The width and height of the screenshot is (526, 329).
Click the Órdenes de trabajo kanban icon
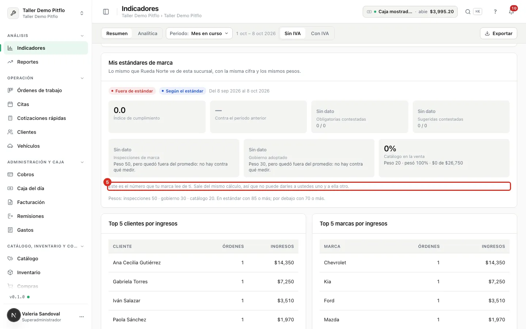(10, 90)
